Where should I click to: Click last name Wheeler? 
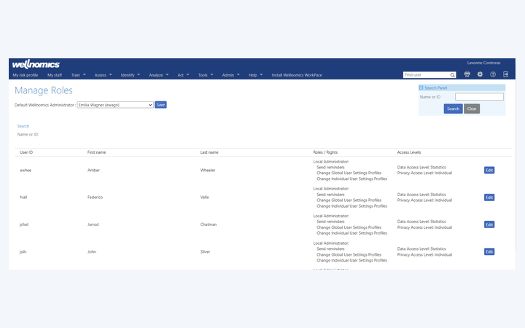[x=208, y=171]
